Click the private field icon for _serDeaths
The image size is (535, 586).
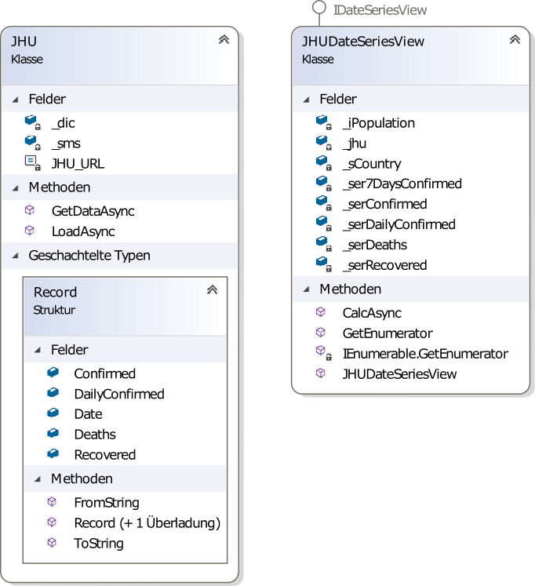[x=323, y=244]
